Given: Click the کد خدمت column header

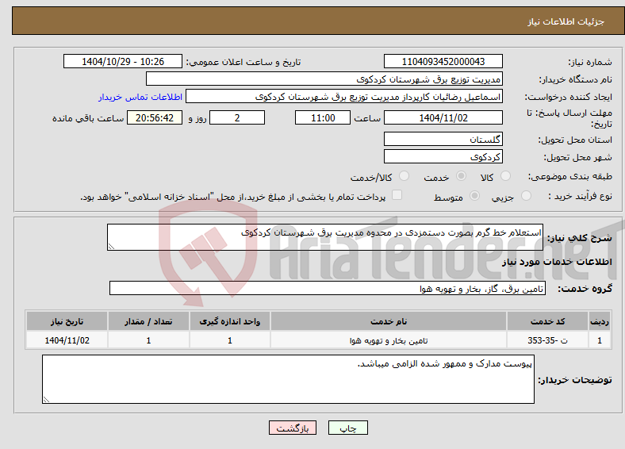Looking at the screenshot, I should (x=548, y=321).
